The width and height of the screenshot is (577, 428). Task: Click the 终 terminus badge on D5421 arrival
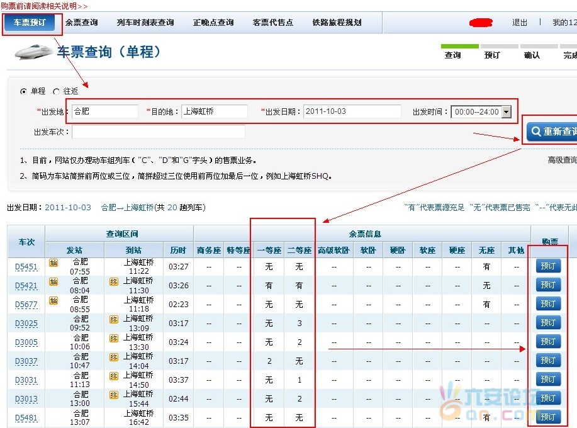pyautogui.click(x=113, y=281)
